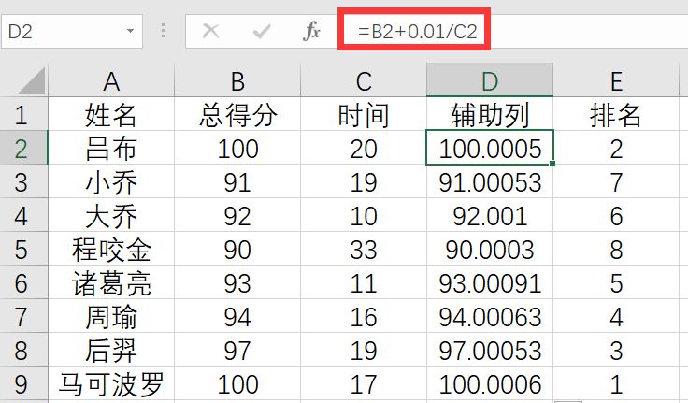Open Insert Function fx dialog

point(312,32)
